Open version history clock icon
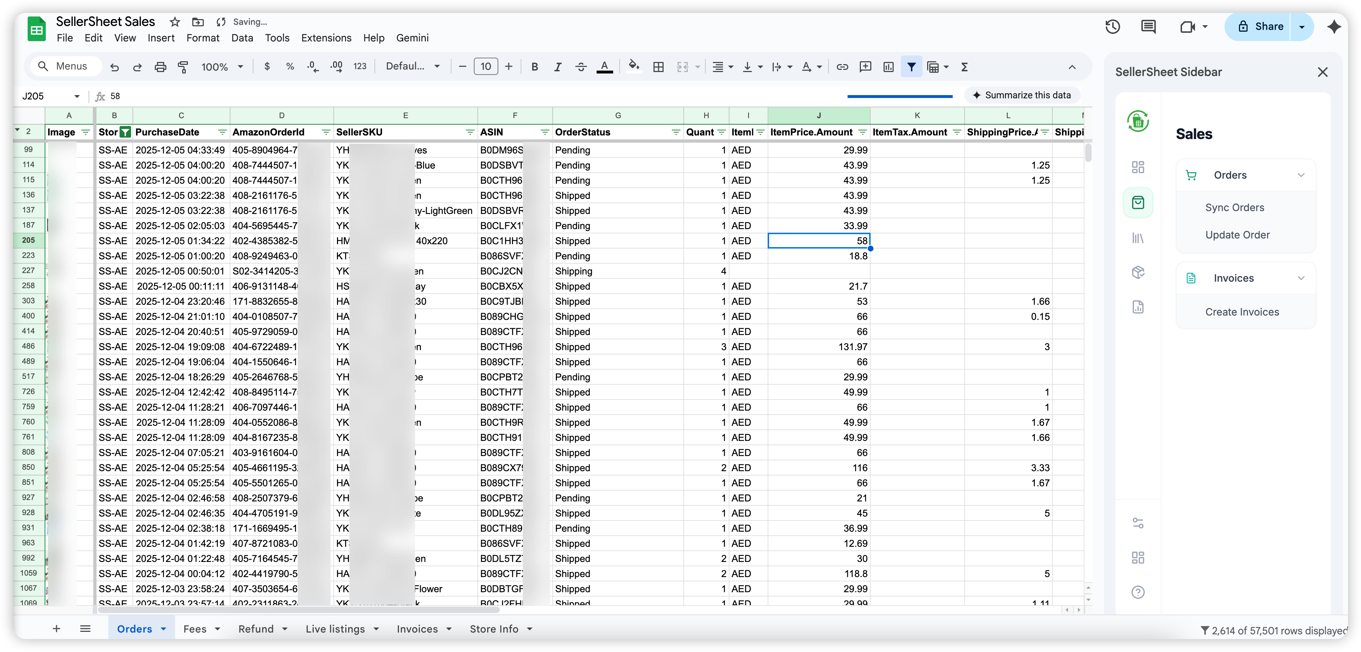Image resolution: width=1361 pixels, height=652 pixels. [x=1112, y=27]
